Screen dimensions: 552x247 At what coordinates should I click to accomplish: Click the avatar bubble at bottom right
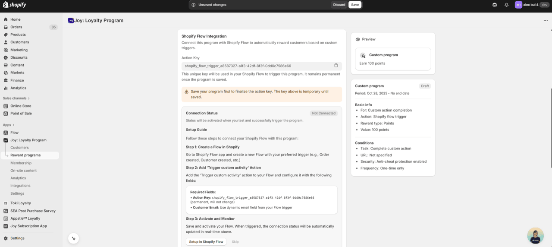[x=535, y=236]
